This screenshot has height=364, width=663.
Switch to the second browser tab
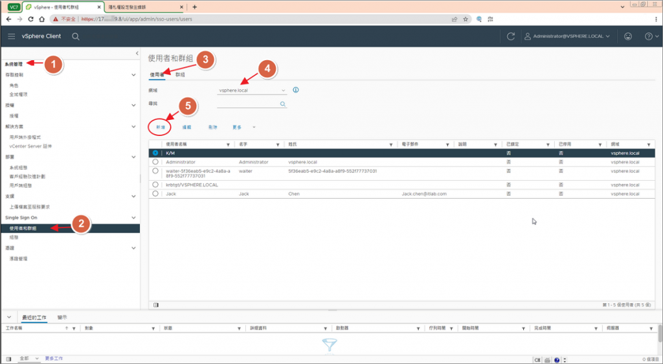[x=143, y=7]
